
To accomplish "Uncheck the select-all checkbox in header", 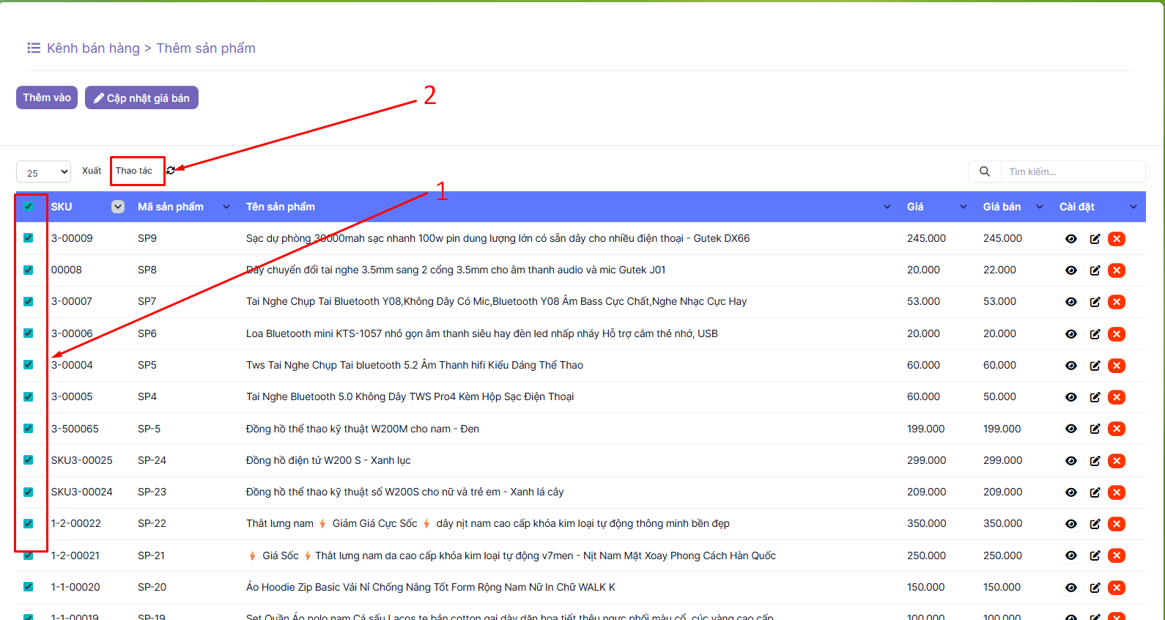I will [29, 207].
